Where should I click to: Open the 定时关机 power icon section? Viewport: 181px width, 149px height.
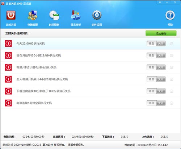pos(11,15)
